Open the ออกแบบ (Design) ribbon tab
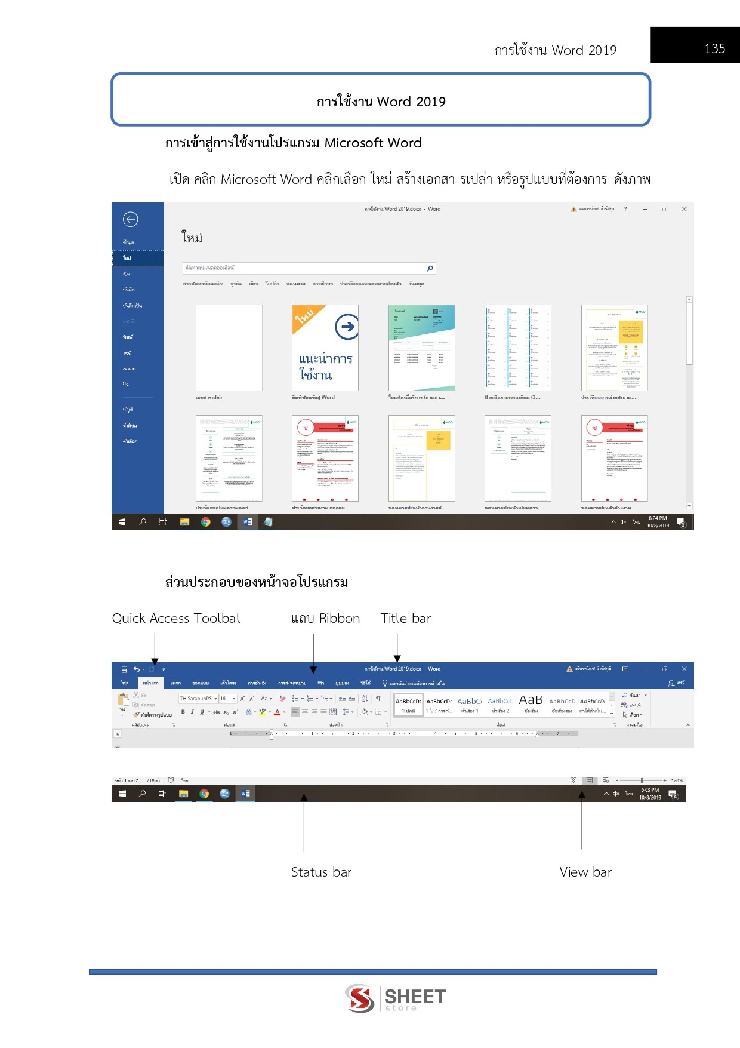 coord(201,683)
